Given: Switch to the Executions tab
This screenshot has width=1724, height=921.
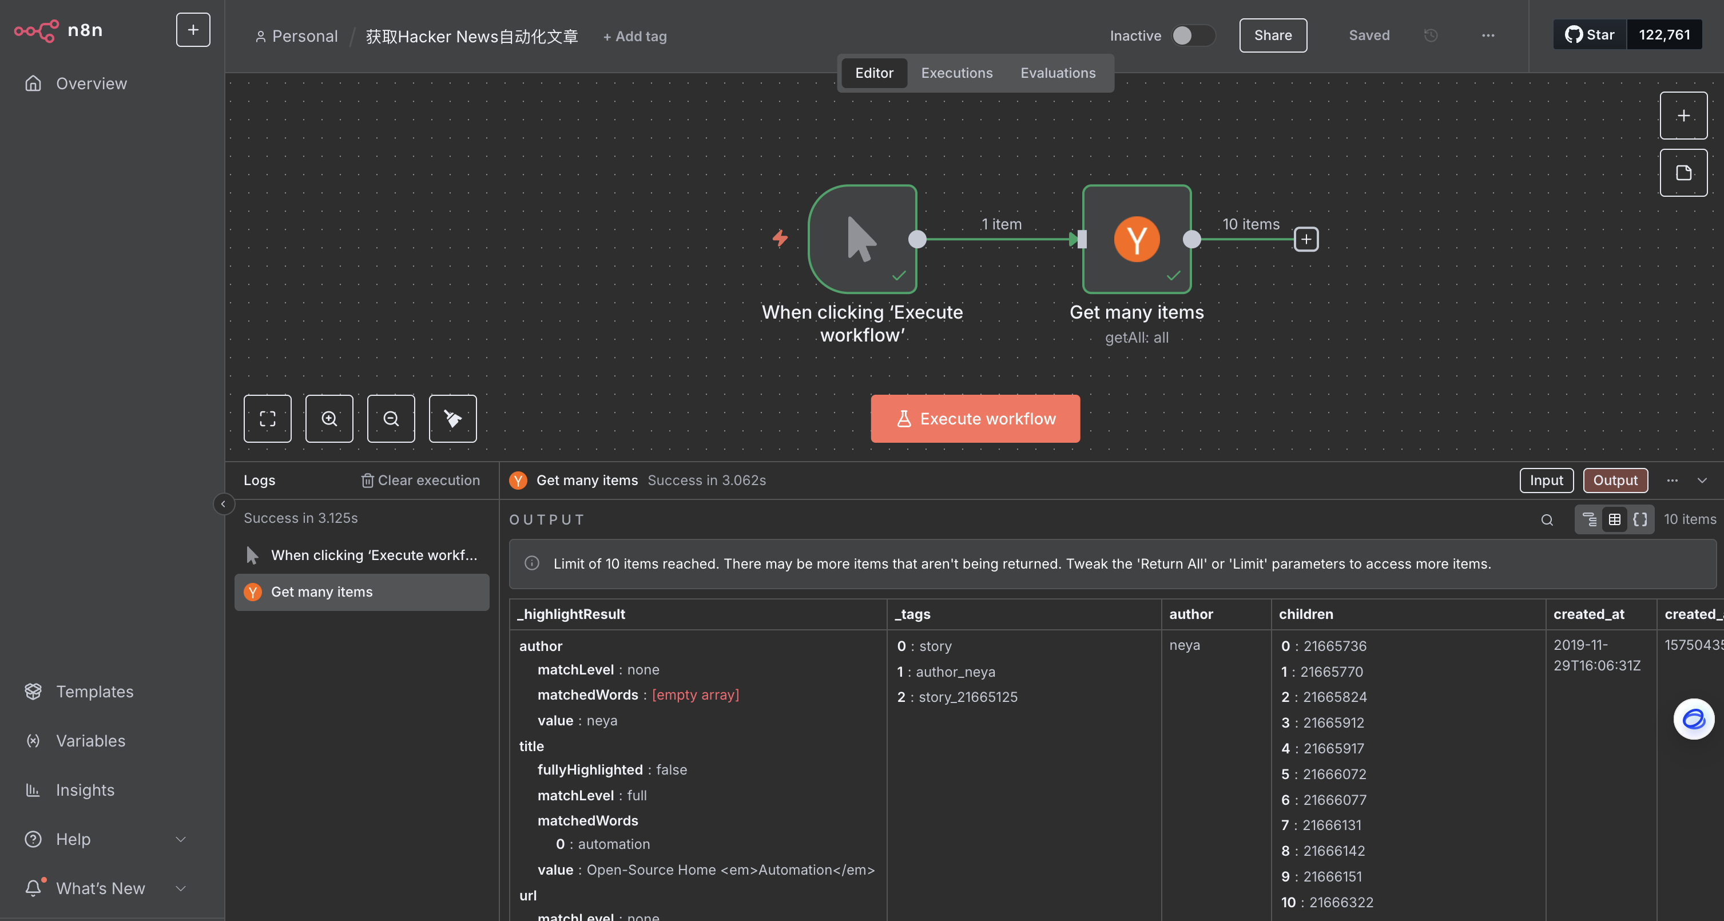Looking at the screenshot, I should tap(957, 73).
